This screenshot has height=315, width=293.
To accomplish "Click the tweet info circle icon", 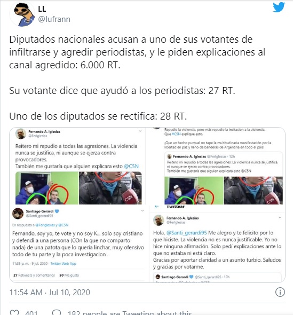I will (x=280, y=292).
